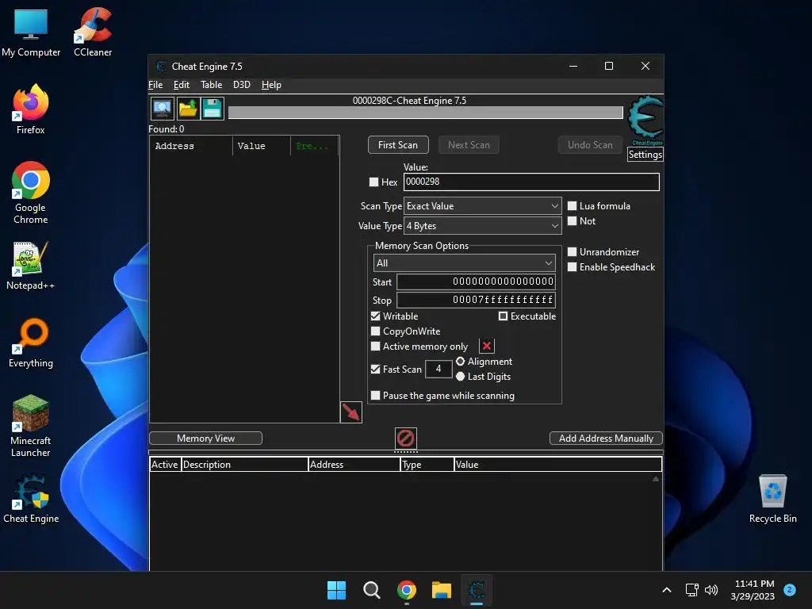Open File Explorer from taskbar

point(442,590)
